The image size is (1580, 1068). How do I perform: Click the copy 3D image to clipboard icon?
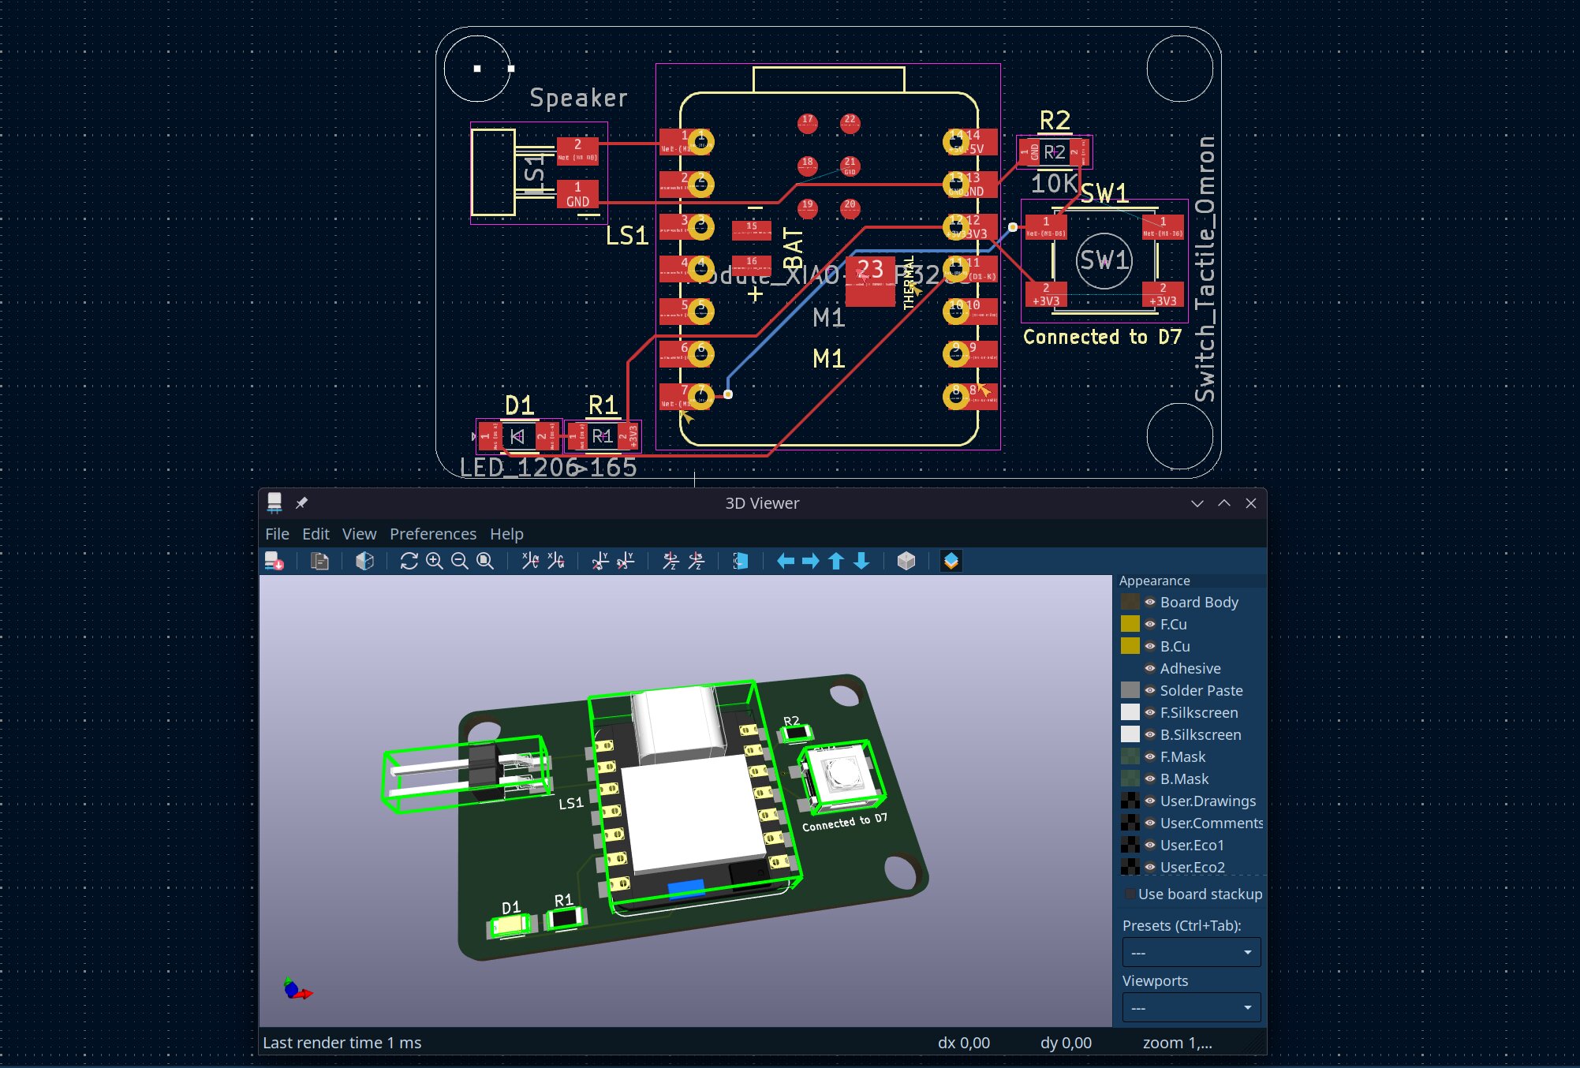point(319,561)
